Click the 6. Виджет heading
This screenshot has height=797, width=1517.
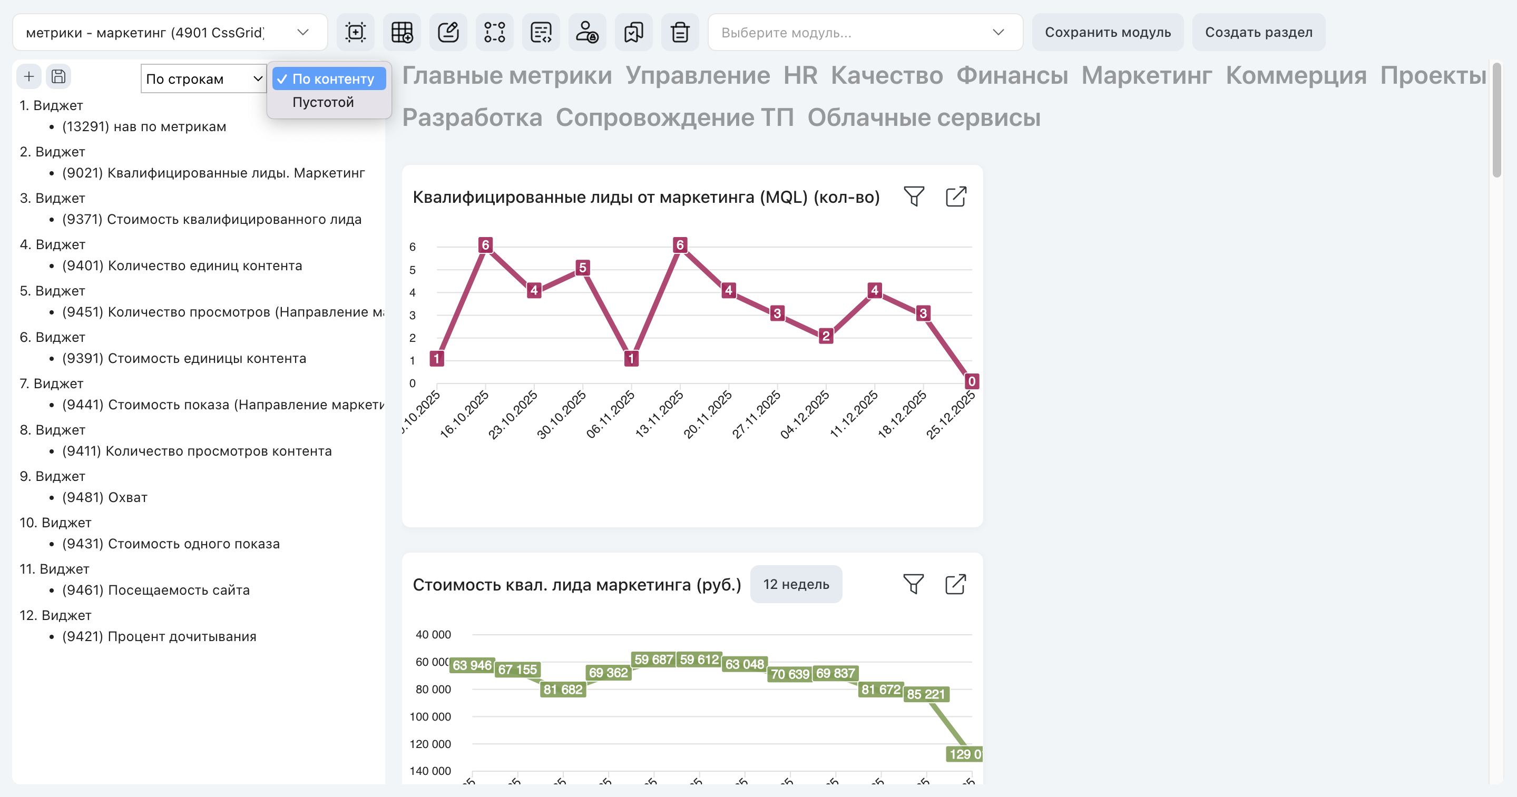(52, 337)
